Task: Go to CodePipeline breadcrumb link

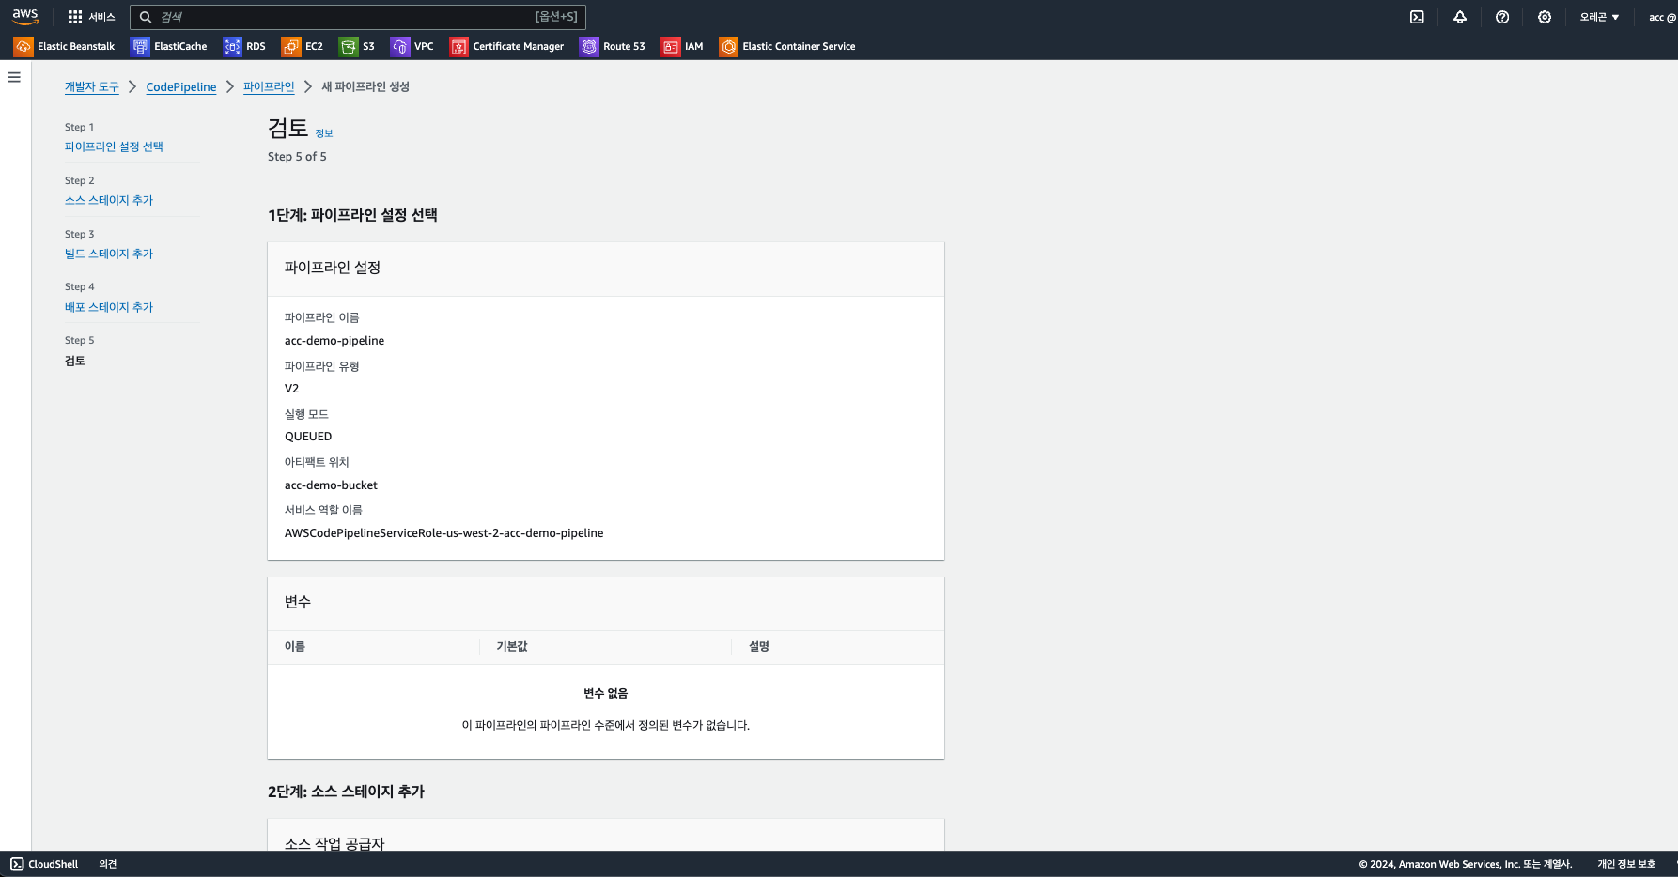Action: point(181,86)
